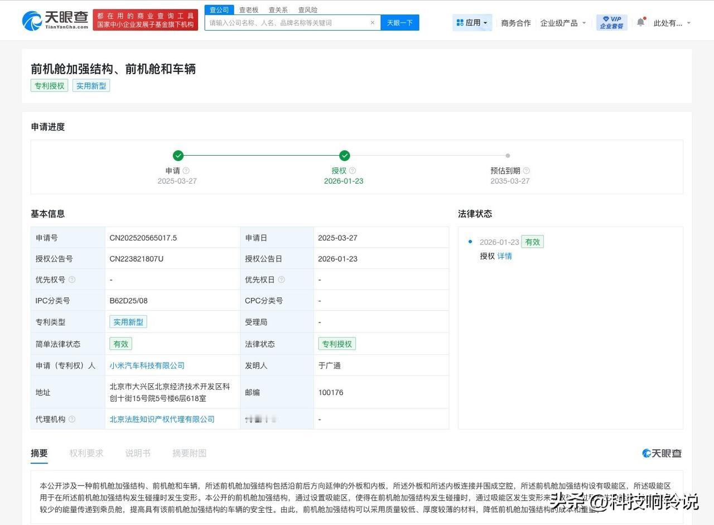Screen dimensions: 714x525
Task: Open the 摘要附图 tab
Action: tap(189, 453)
